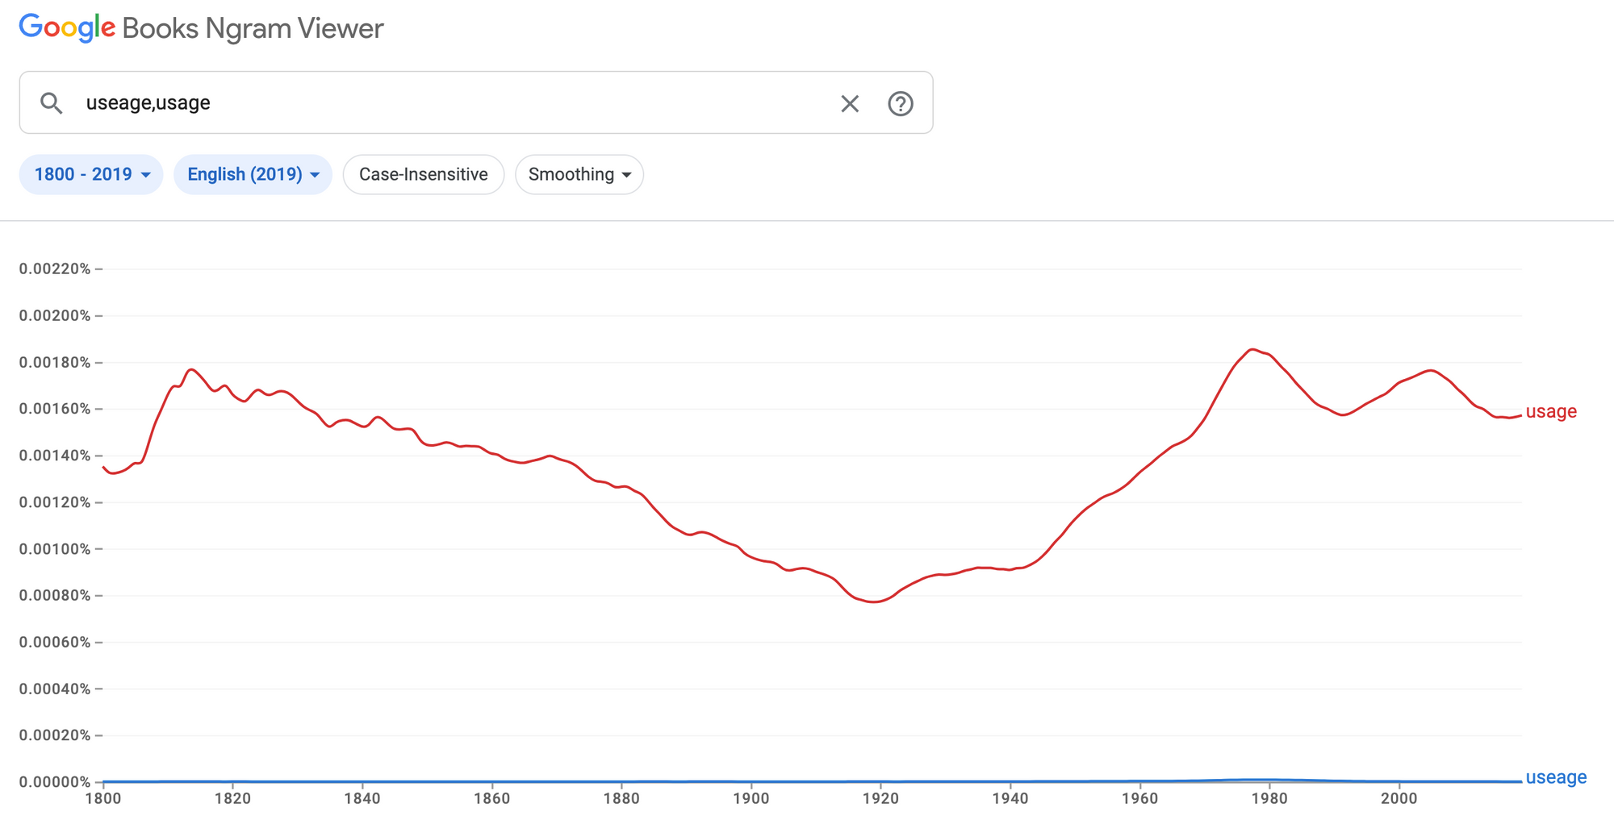Toggle the Case-Insensitive chip
The height and width of the screenshot is (820, 1614).
(423, 174)
